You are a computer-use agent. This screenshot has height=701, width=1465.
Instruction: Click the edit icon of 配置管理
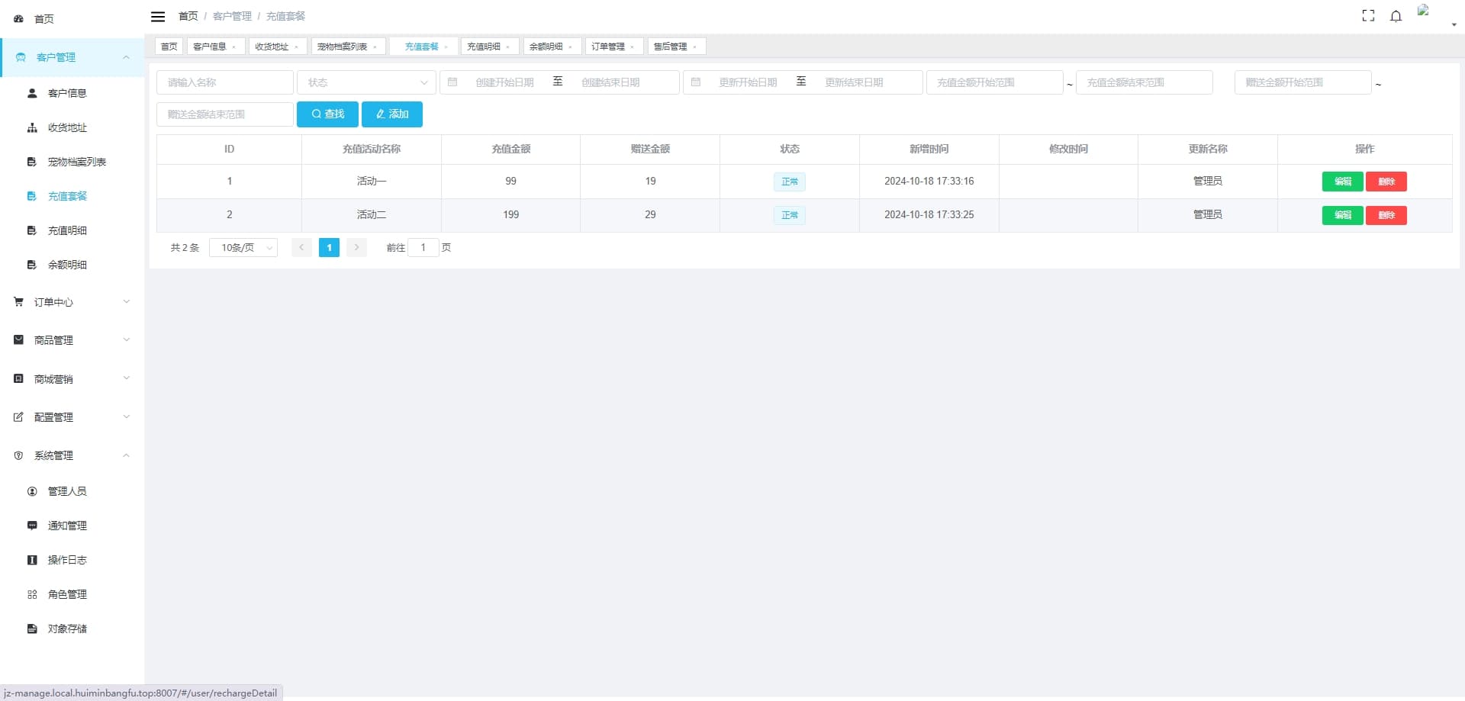[18, 417]
